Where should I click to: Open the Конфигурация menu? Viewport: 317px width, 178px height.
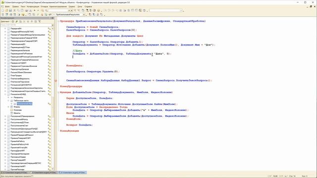tap(33, 6)
